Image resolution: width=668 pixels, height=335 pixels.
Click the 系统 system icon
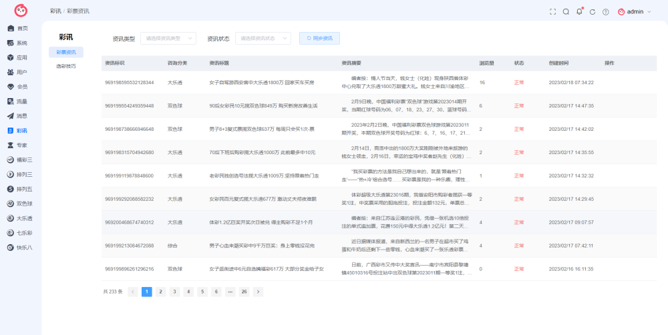click(11, 43)
